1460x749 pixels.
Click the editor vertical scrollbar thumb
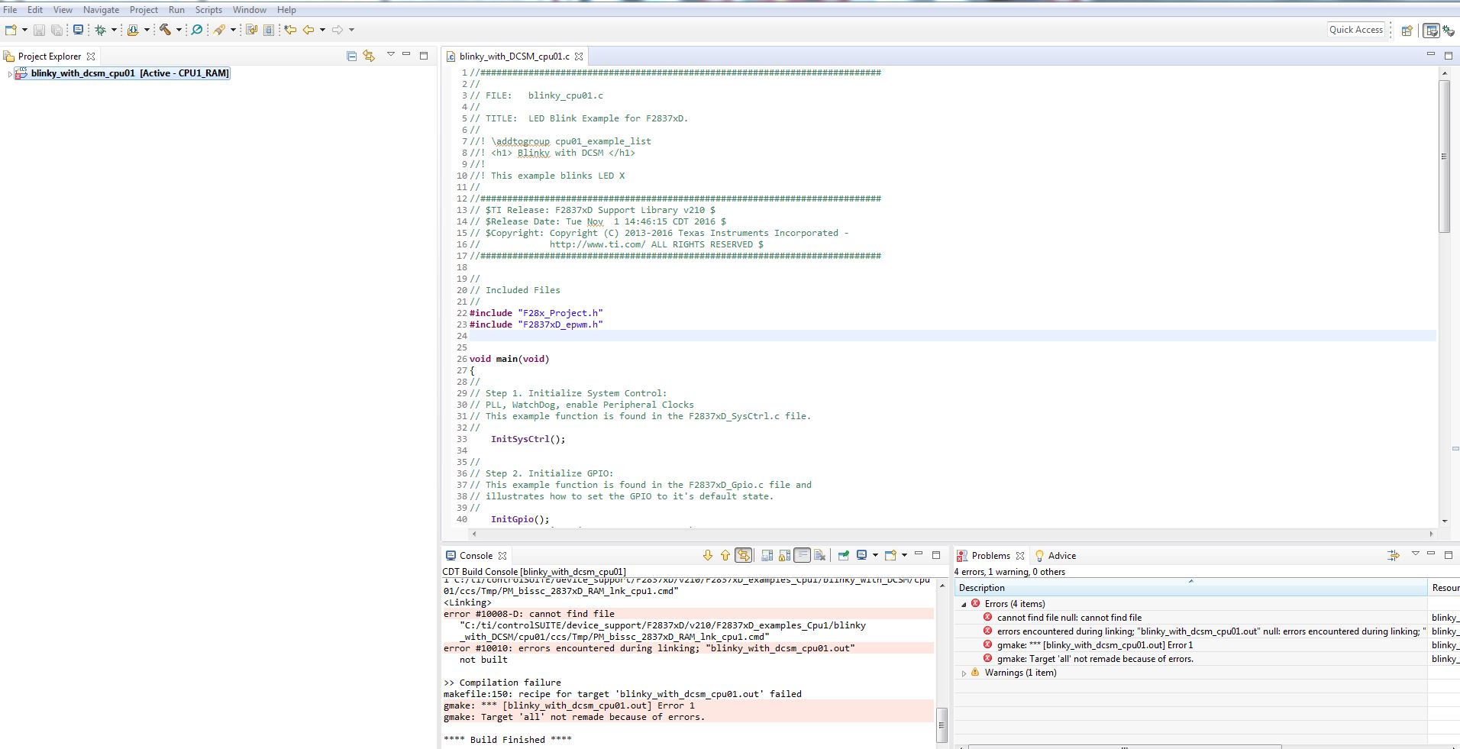click(x=1444, y=156)
